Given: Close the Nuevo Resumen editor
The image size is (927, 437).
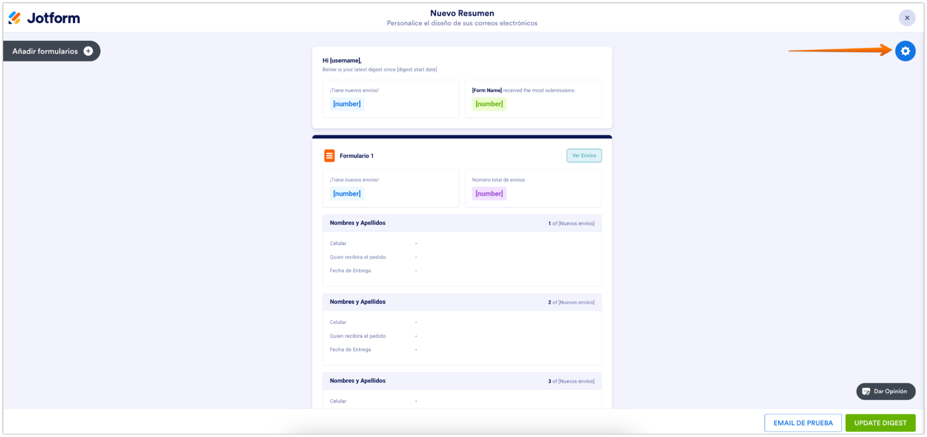Looking at the screenshot, I should click(x=907, y=18).
